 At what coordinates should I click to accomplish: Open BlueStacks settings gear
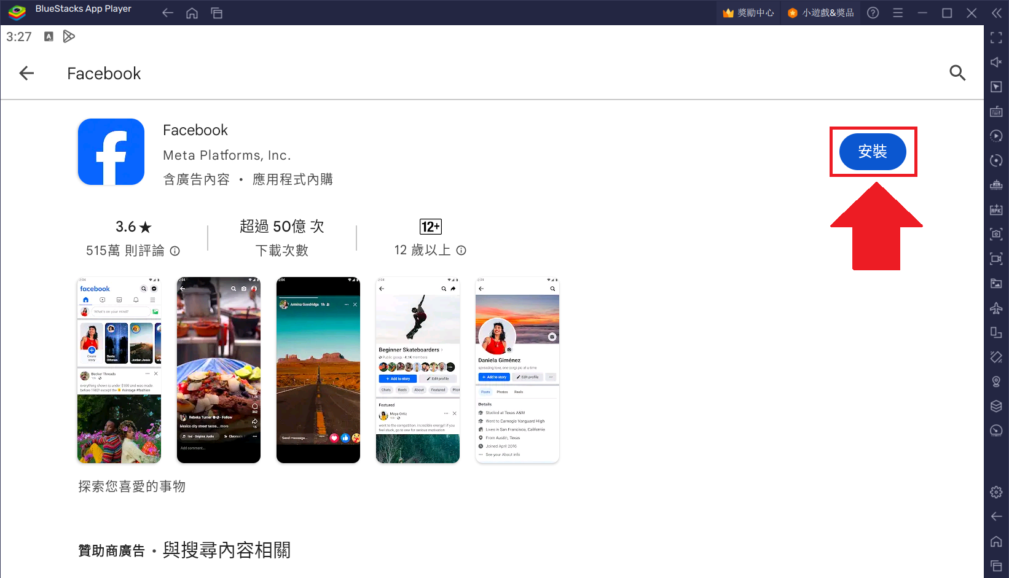click(996, 492)
